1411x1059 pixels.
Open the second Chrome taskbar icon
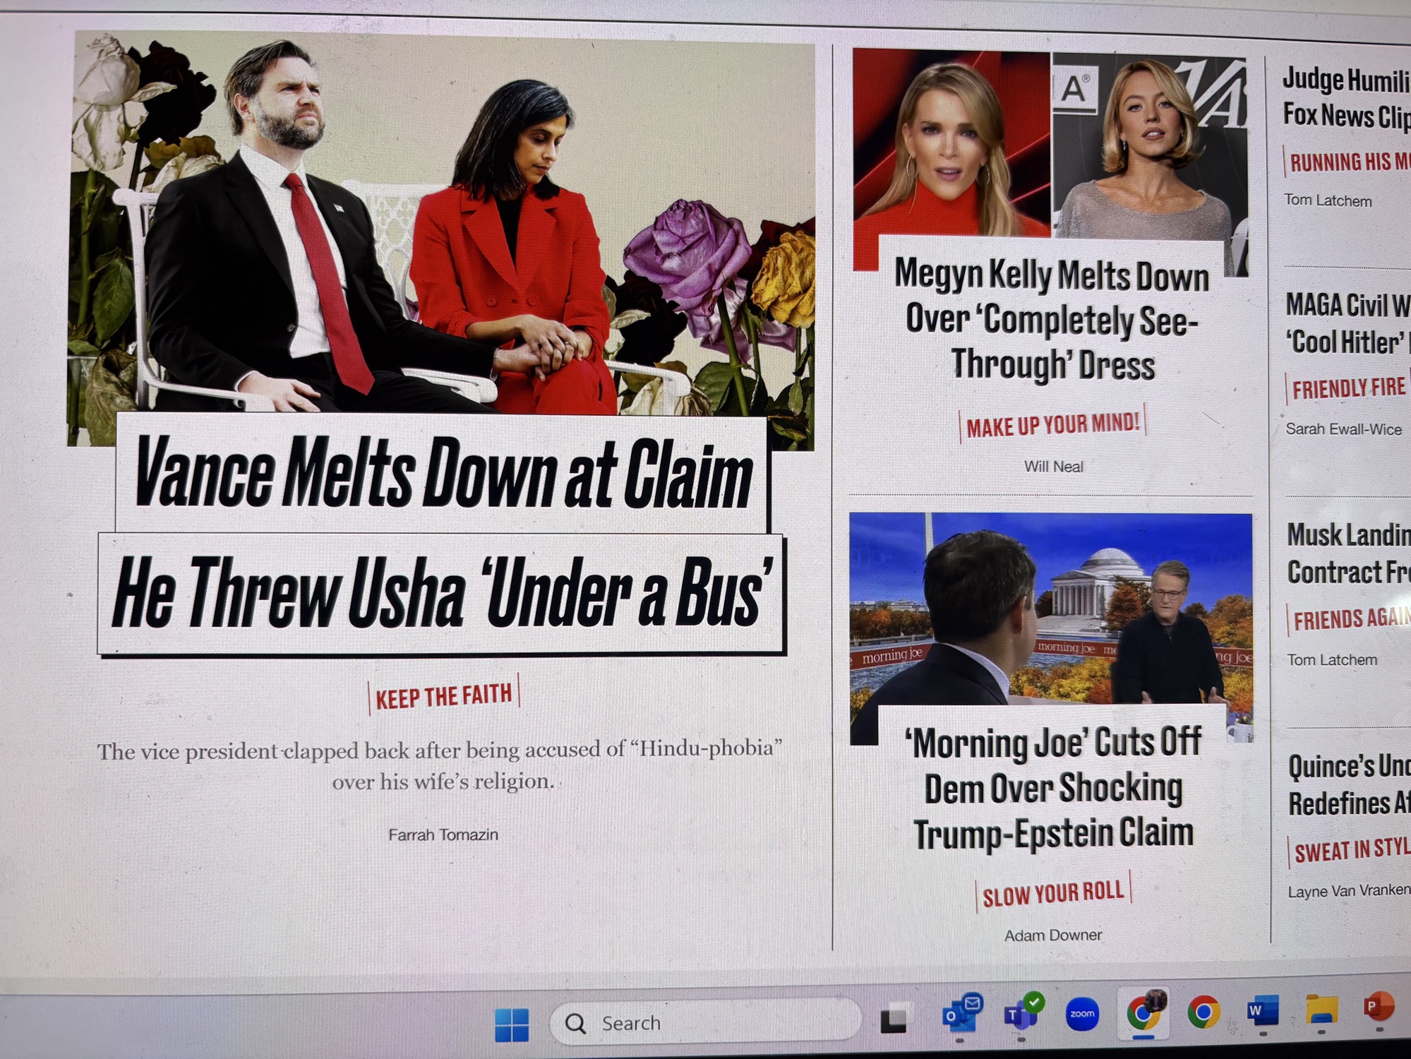(x=1203, y=1012)
